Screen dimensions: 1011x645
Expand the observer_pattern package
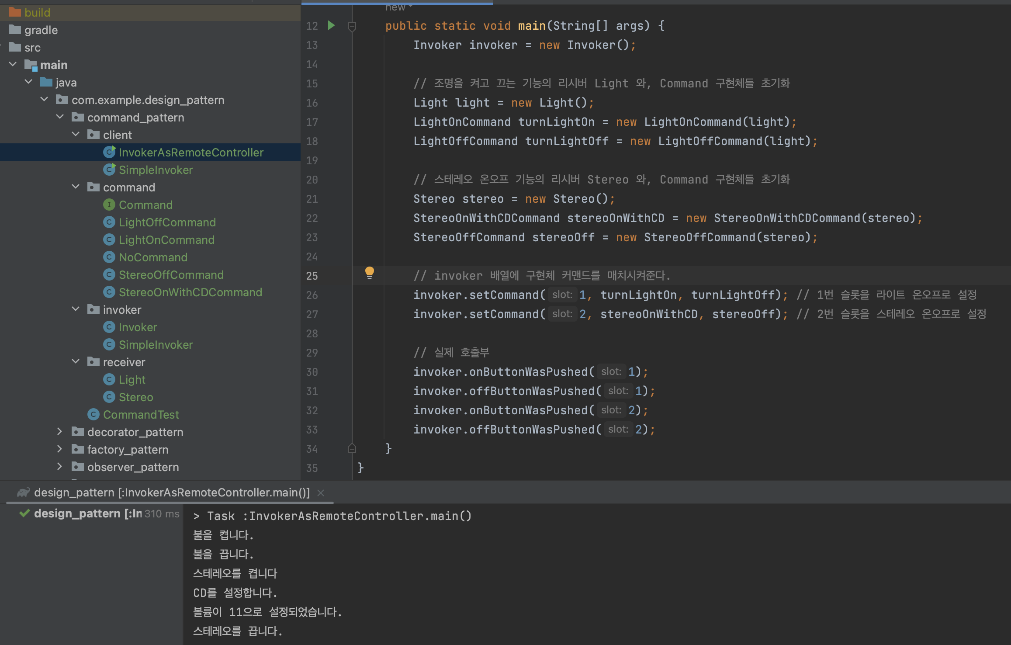(x=60, y=467)
